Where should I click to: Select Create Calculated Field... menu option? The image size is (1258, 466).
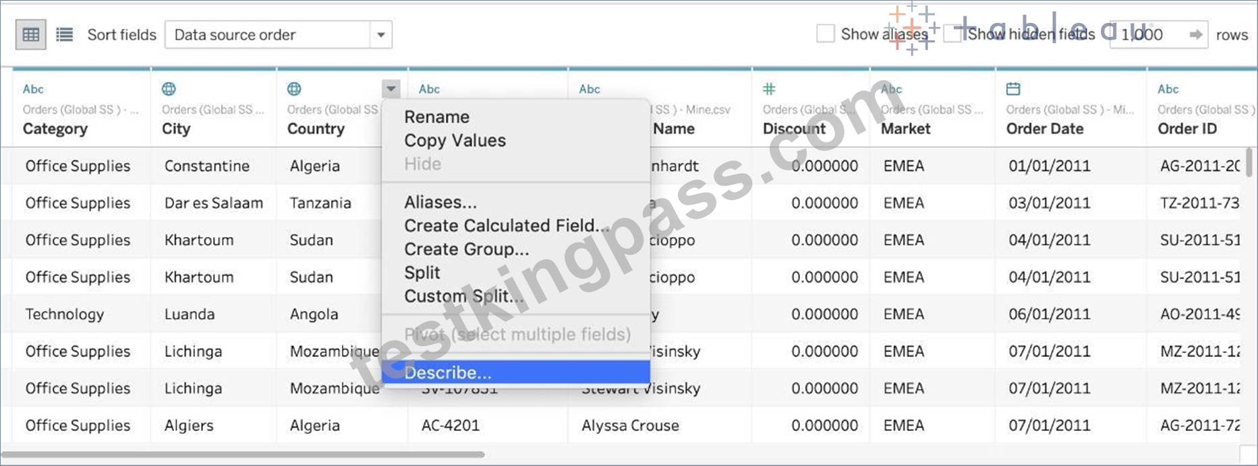(x=506, y=226)
